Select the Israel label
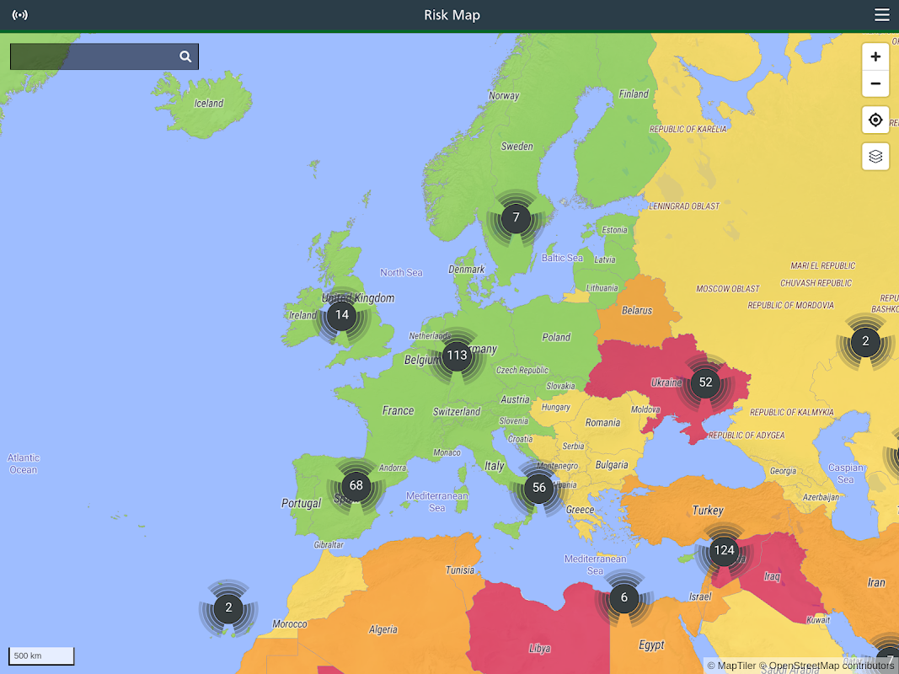The image size is (899, 674). (x=700, y=596)
